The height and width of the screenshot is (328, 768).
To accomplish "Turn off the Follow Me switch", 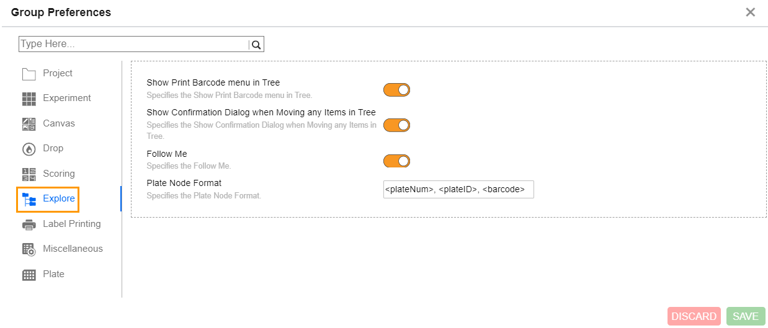I will pyautogui.click(x=396, y=161).
